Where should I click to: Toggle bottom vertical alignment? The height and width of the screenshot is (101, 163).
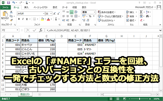72,12
